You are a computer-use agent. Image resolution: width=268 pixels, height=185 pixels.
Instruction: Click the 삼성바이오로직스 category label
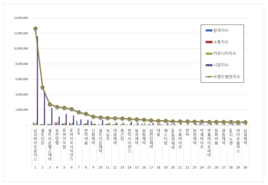pos(35,145)
